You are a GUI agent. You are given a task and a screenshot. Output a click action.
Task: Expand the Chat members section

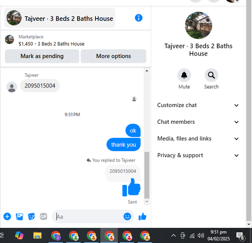198,122
